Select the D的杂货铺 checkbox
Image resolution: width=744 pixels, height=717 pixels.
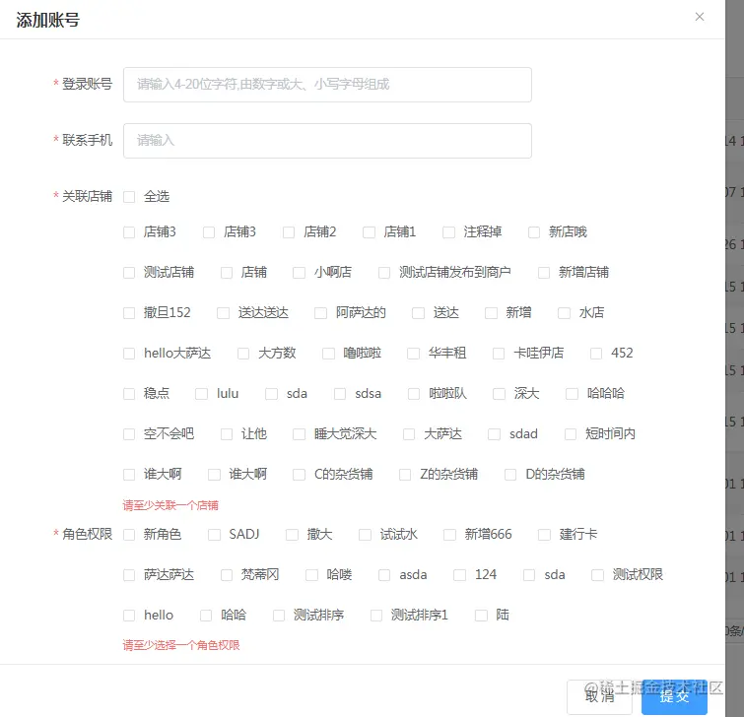[x=510, y=474]
